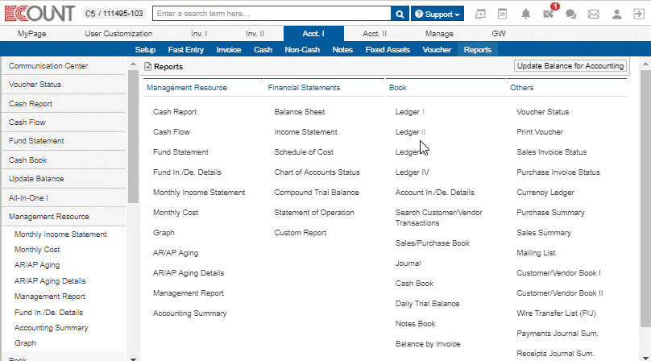Open the Schedule of Cost report
Image resolution: width=651 pixels, height=361 pixels.
[304, 152]
